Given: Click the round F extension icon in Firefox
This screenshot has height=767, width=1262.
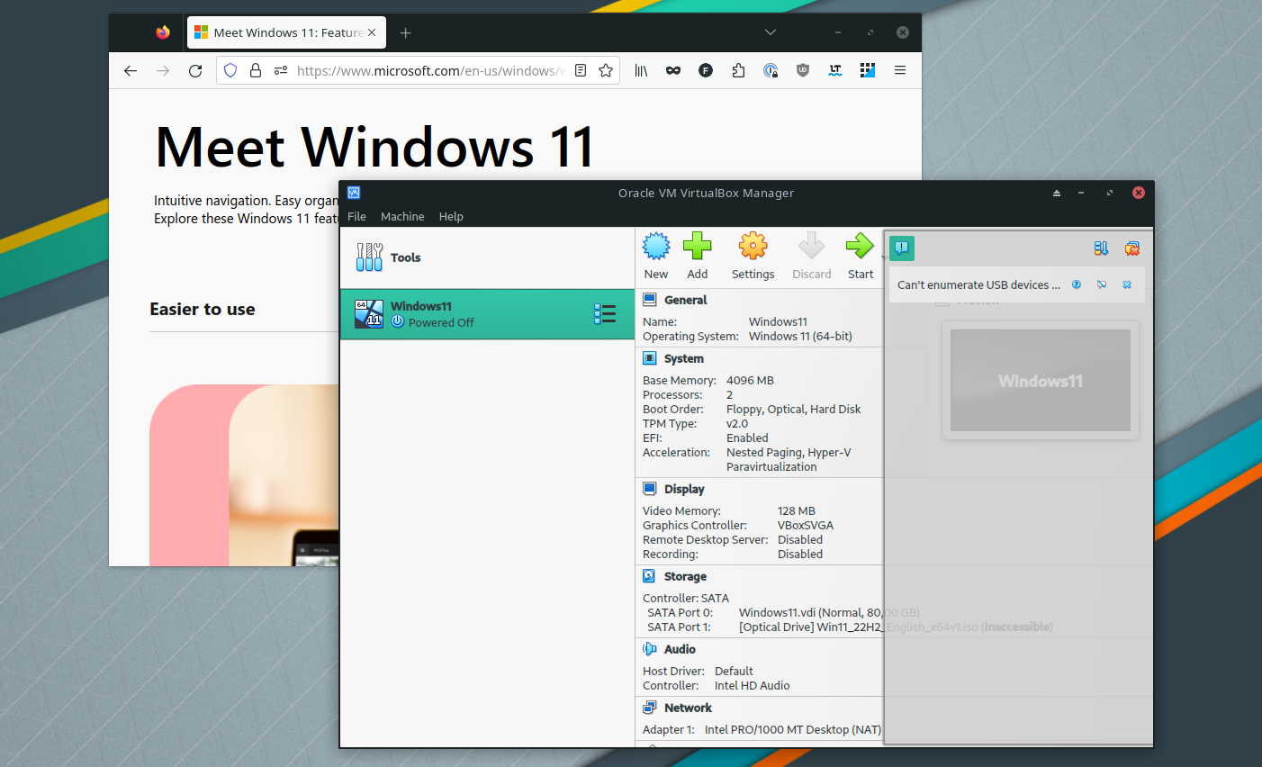Looking at the screenshot, I should [706, 70].
